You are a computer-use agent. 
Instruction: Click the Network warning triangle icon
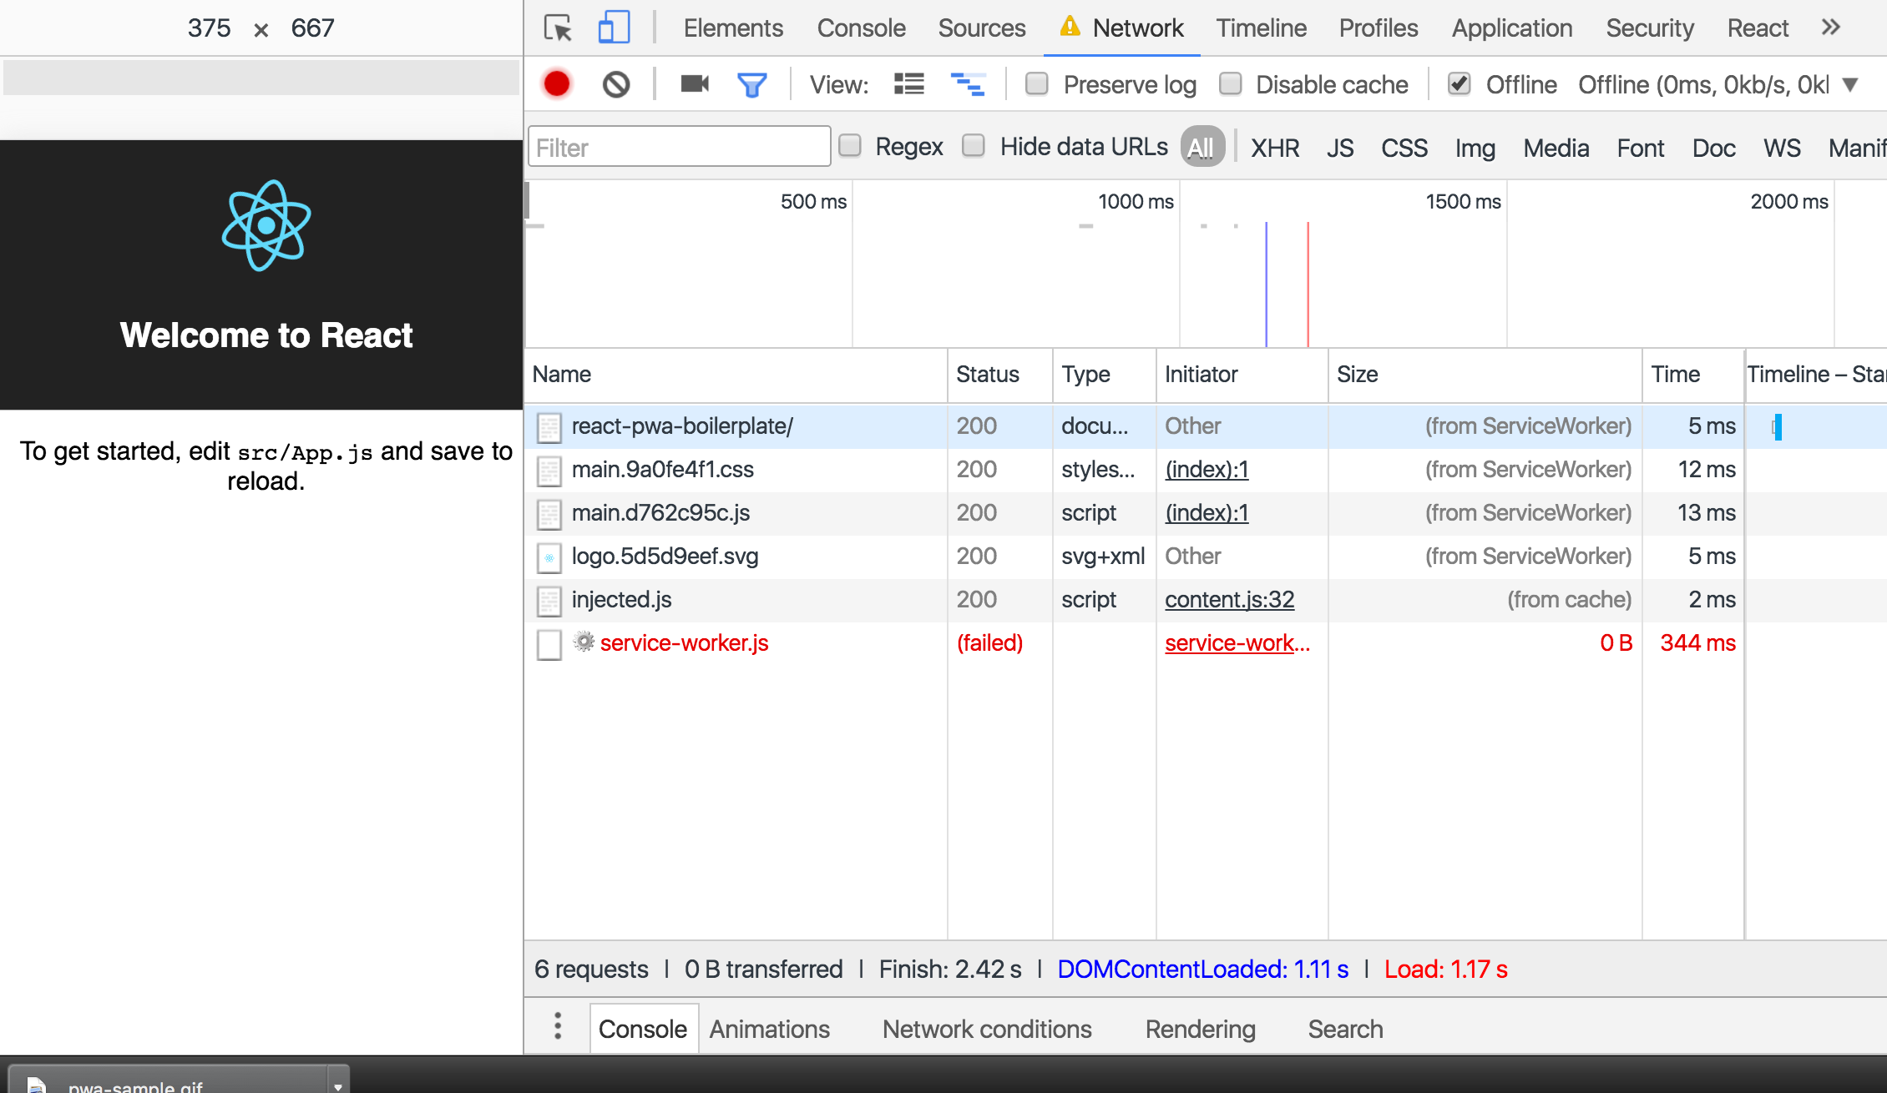pos(1070,27)
